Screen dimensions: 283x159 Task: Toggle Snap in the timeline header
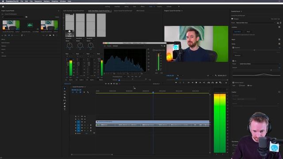pyautogui.click(x=76, y=92)
